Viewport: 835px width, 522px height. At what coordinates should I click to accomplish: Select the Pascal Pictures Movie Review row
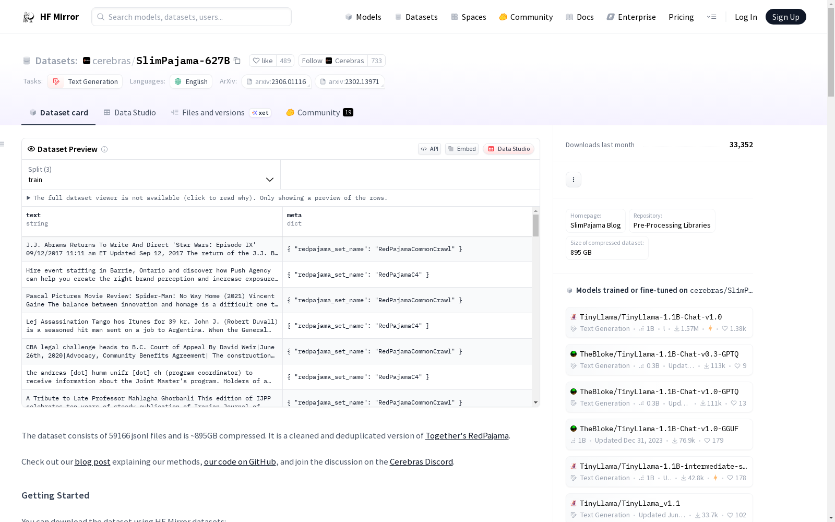277,300
